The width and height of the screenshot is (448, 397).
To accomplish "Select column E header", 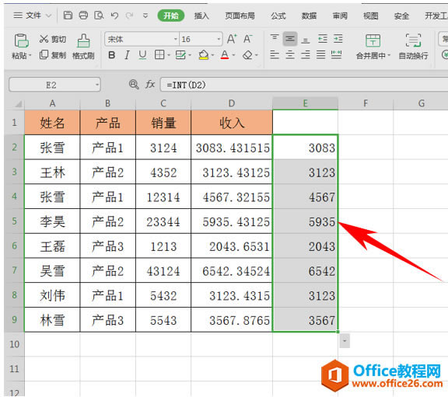I will coord(305,103).
